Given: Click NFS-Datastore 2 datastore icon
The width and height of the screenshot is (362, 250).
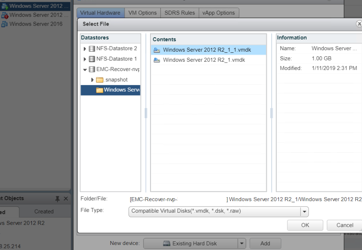Looking at the screenshot, I should 92,49.
